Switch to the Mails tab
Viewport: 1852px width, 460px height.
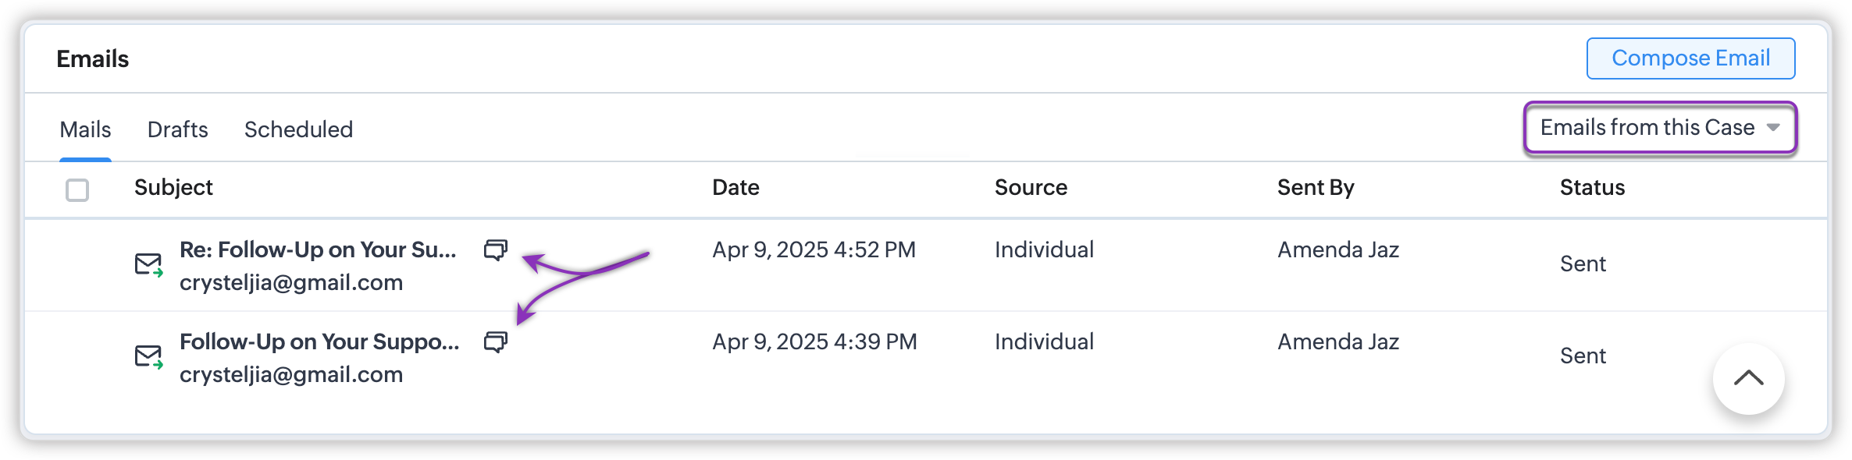coord(85,129)
